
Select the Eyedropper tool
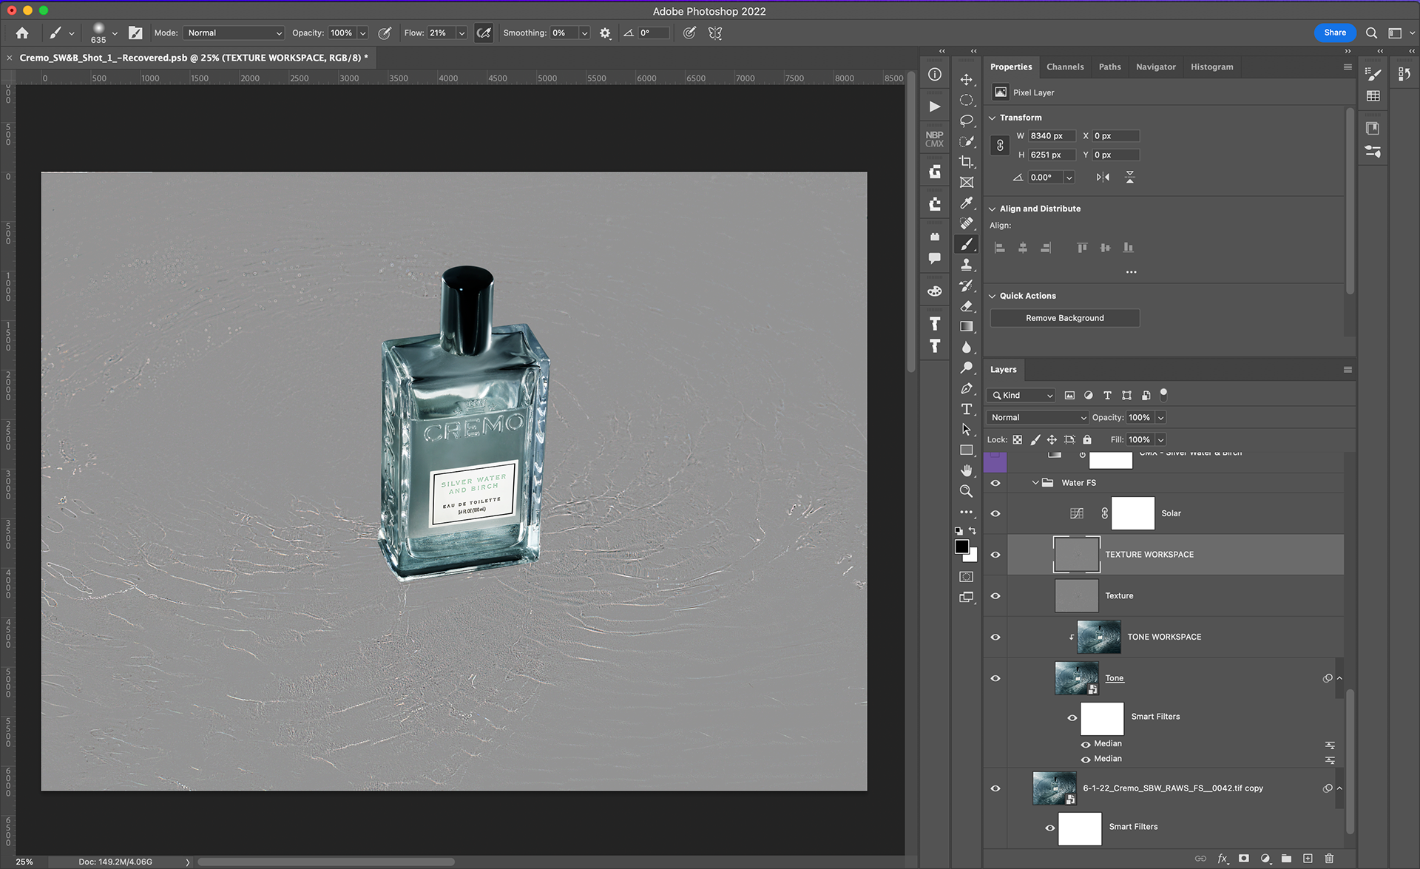(966, 203)
